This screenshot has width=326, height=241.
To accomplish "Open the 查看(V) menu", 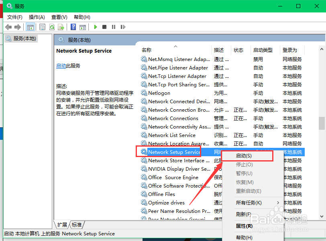I will click(59, 17).
